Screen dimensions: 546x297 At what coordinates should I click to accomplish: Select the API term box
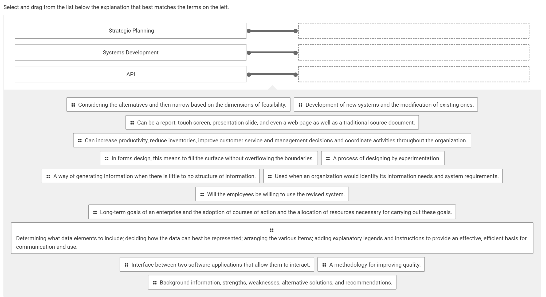pos(131,74)
